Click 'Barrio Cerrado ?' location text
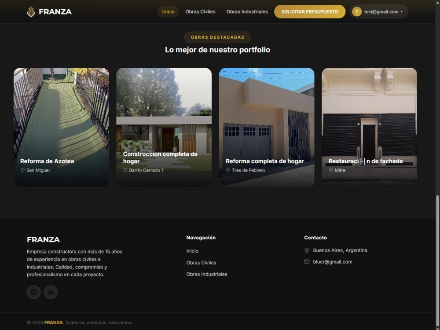440x330 pixels. [x=146, y=170]
